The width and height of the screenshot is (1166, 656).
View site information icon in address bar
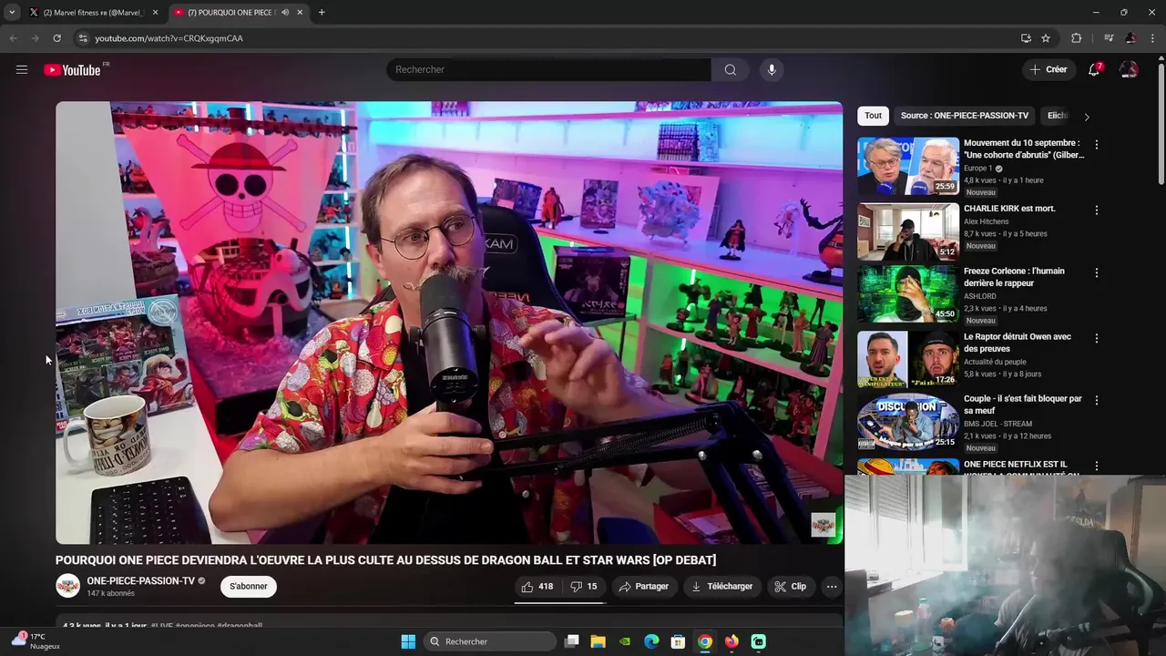coord(83,38)
